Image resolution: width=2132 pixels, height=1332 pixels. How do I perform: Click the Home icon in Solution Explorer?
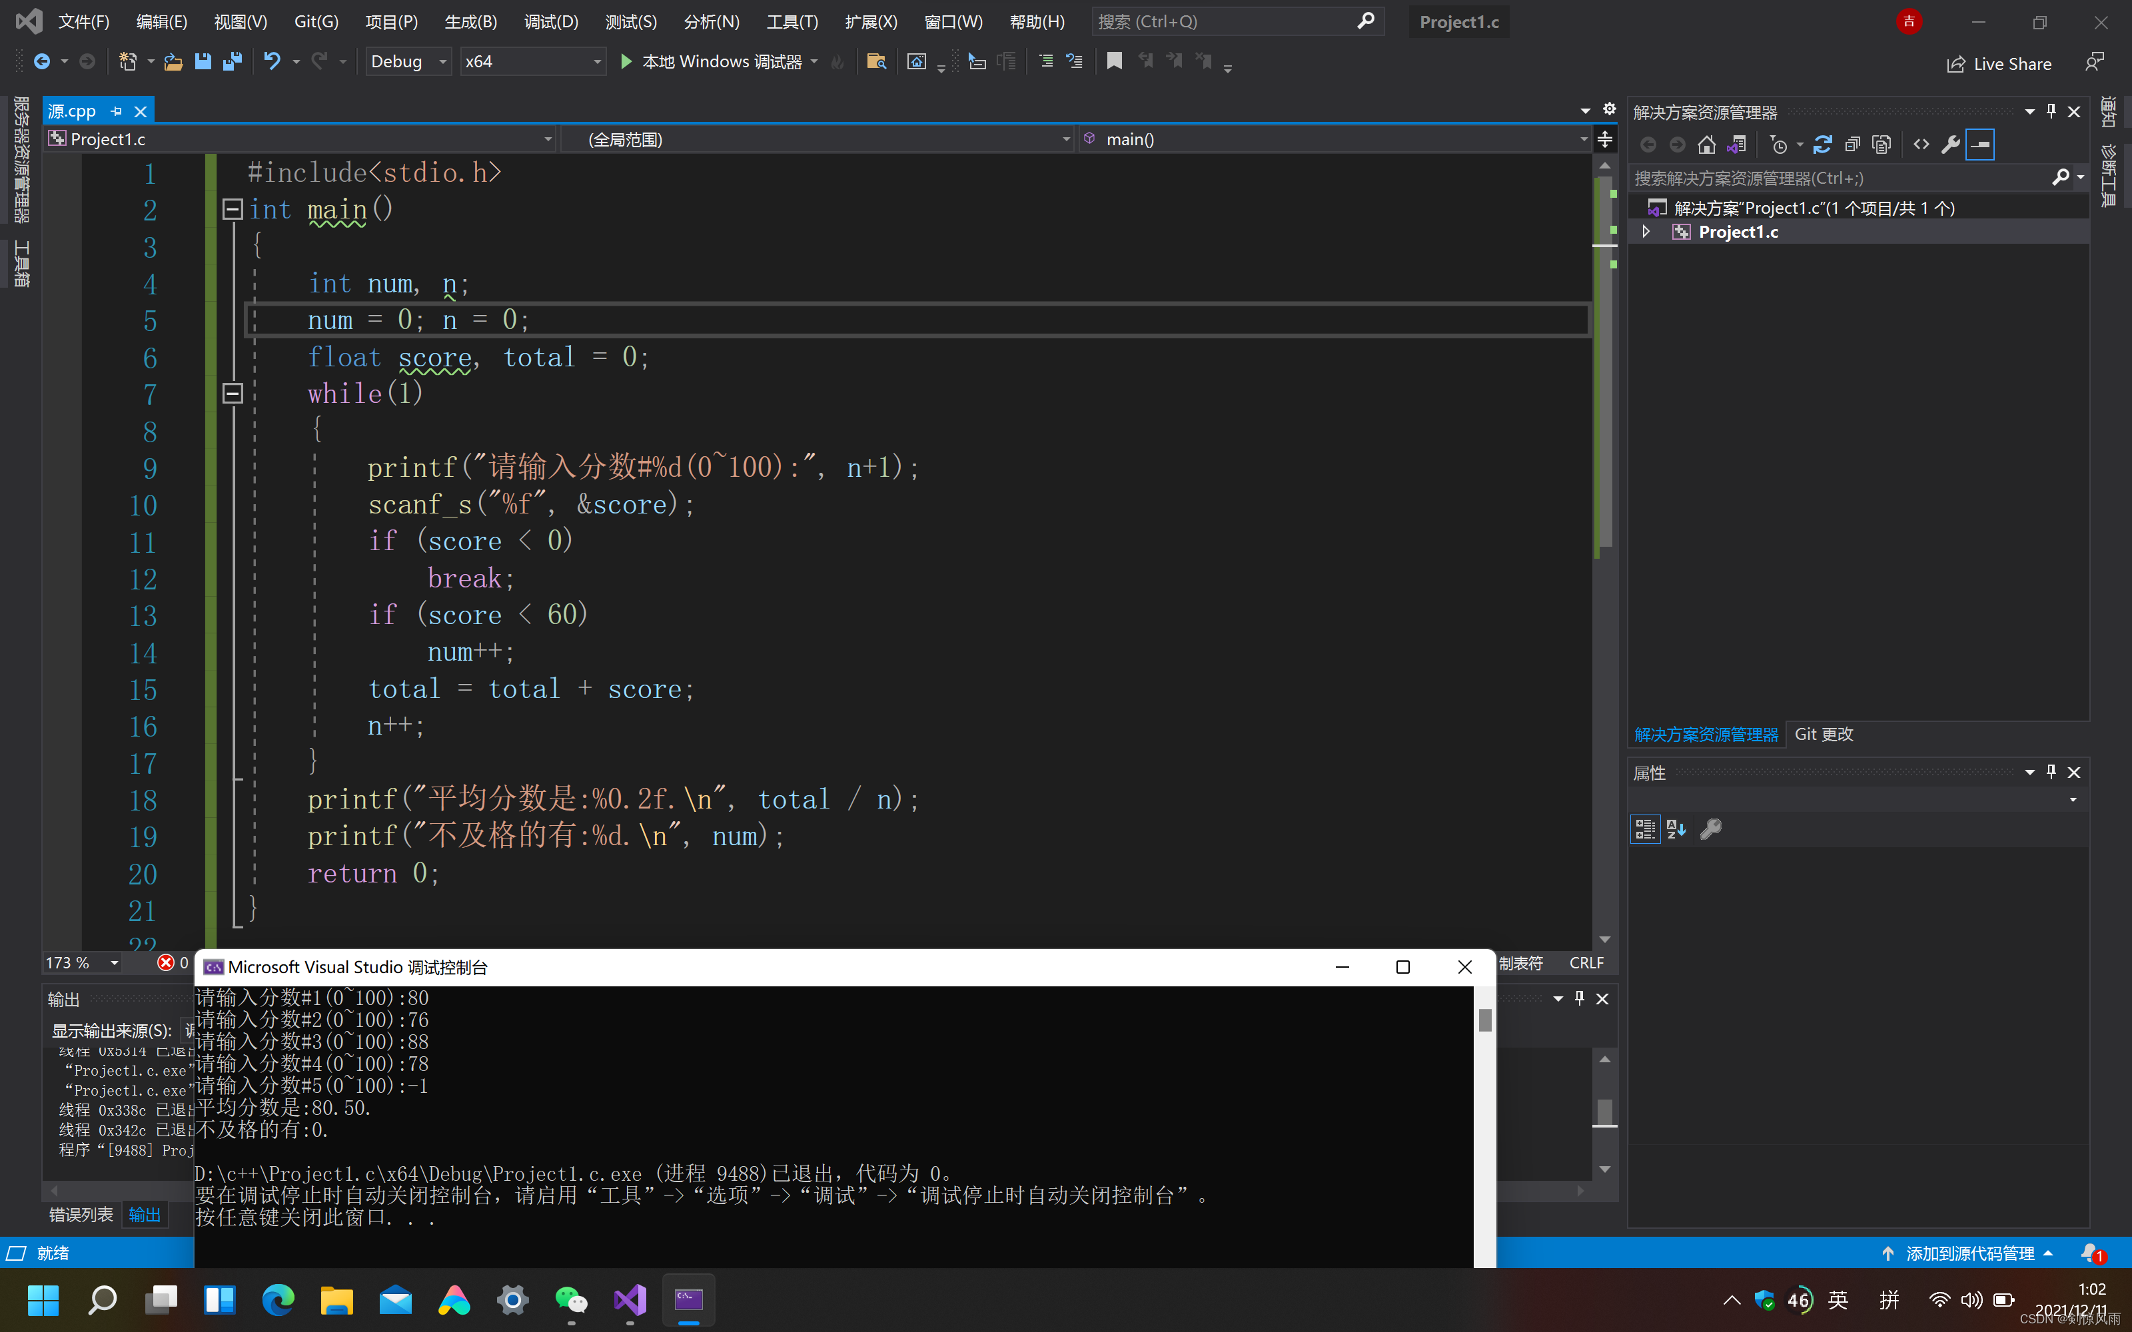click(1706, 145)
